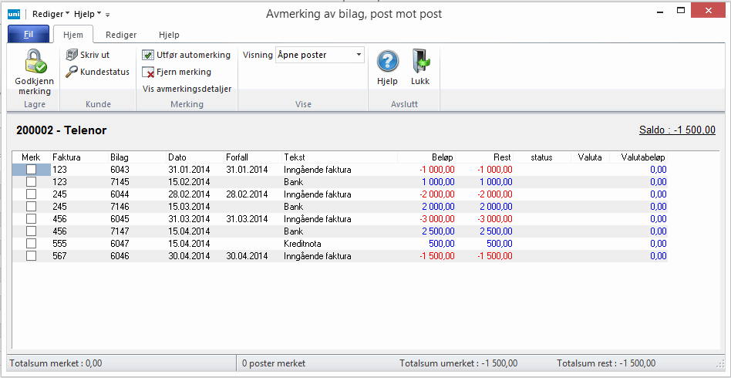Image resolution: width=731 pixels, height=378 pixels.
Task: Tick the Merk box for Kreditnota 6047
Action: click(x=32, y=244)
